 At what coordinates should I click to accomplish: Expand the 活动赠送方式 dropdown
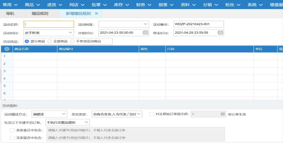click(x=64, y=114)
